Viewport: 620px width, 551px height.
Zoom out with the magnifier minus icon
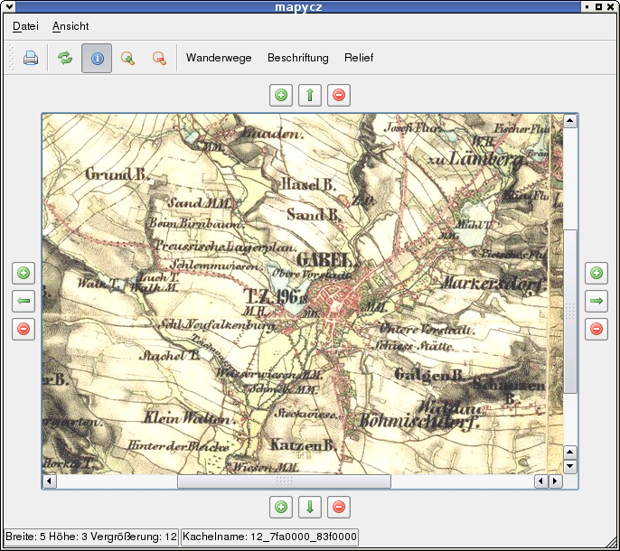click(159, 58)
